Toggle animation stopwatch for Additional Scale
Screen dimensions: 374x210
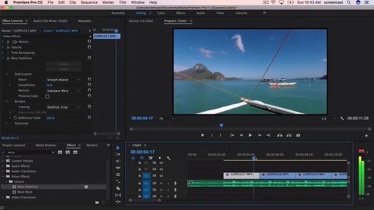coord(15,118)
